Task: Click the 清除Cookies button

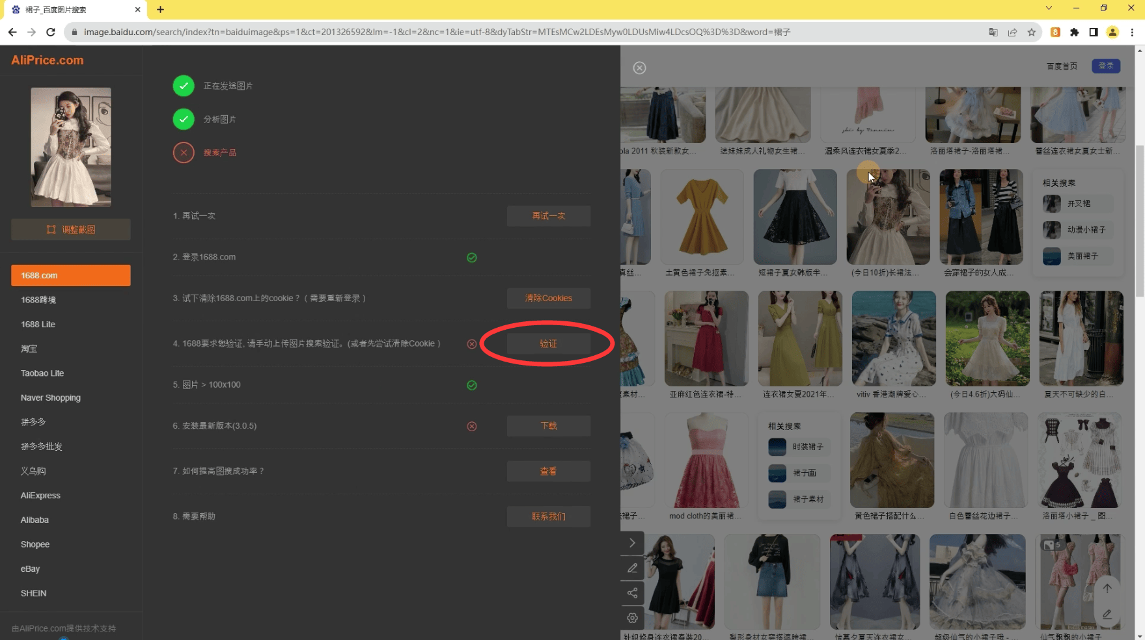Action: (x=549, y=298)
